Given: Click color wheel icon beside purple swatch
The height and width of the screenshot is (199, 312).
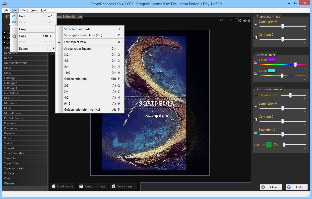Looking at the screenshot, I should click(256, 62).
